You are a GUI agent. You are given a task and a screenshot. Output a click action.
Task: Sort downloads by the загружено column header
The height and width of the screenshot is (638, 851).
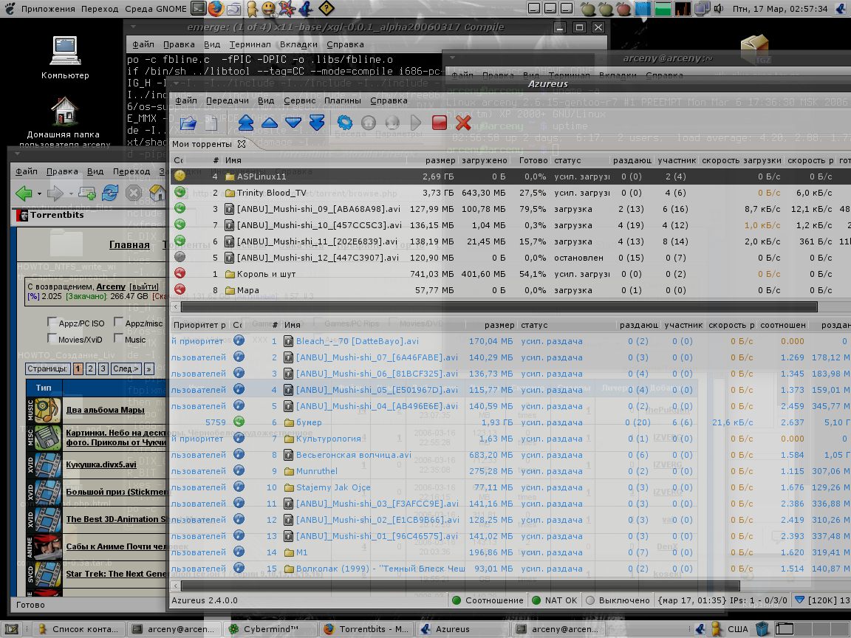click(x=484, y=160)
